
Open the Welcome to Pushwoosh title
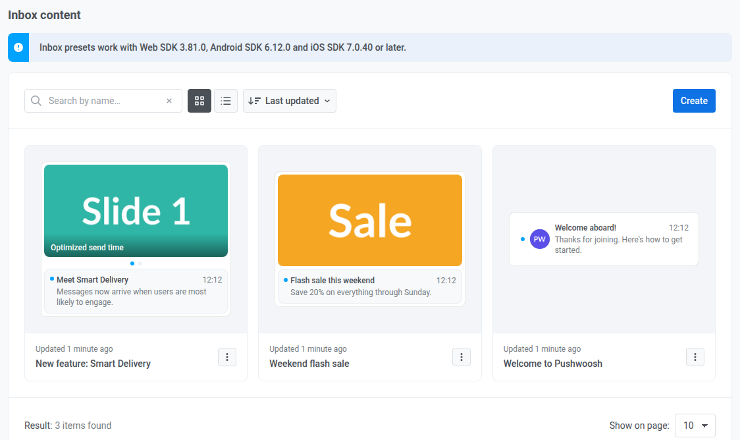click(552, 364)
